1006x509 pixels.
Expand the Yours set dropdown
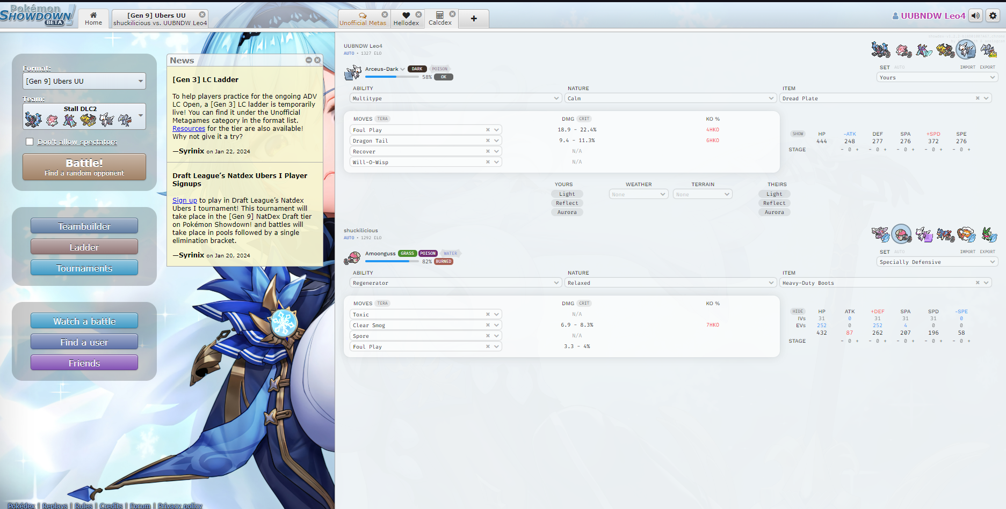(937, 77)
